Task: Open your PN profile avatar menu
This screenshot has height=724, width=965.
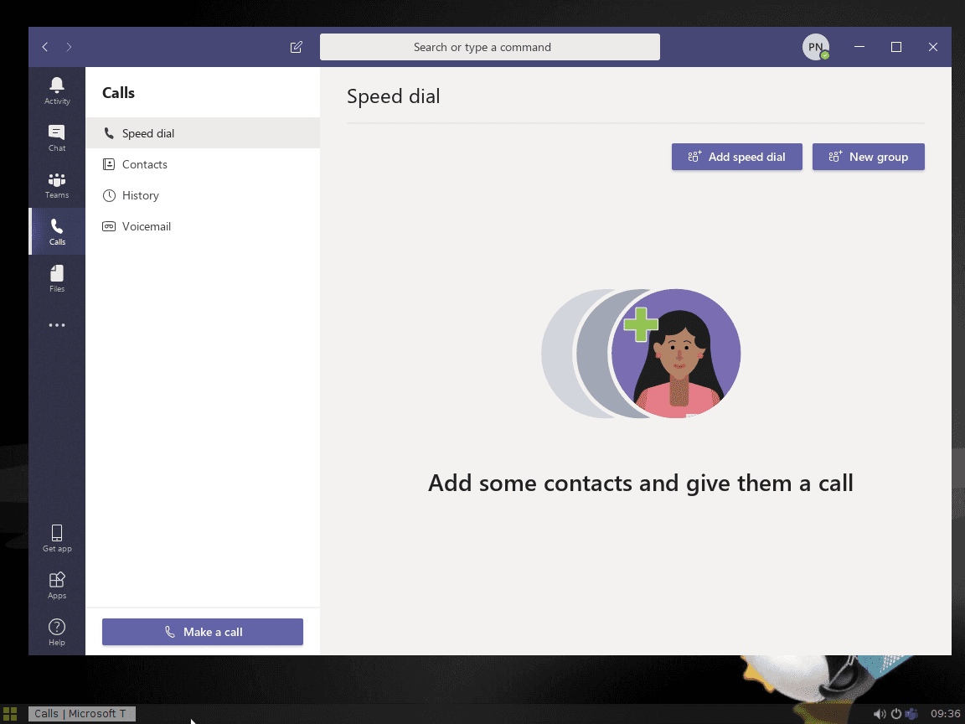Action: tap(815, 47)
